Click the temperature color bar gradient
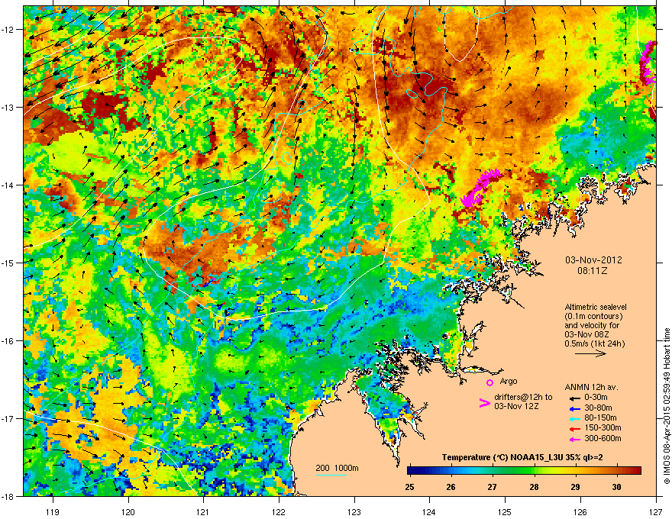672x519 pixels. (524, 471)
